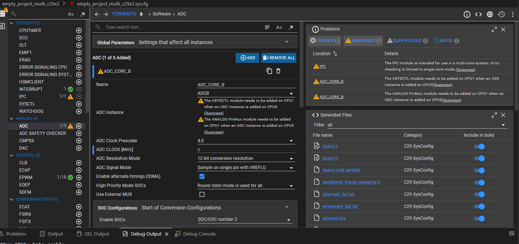Click the Name field containing ADC_CORE_B

(246, 85)
